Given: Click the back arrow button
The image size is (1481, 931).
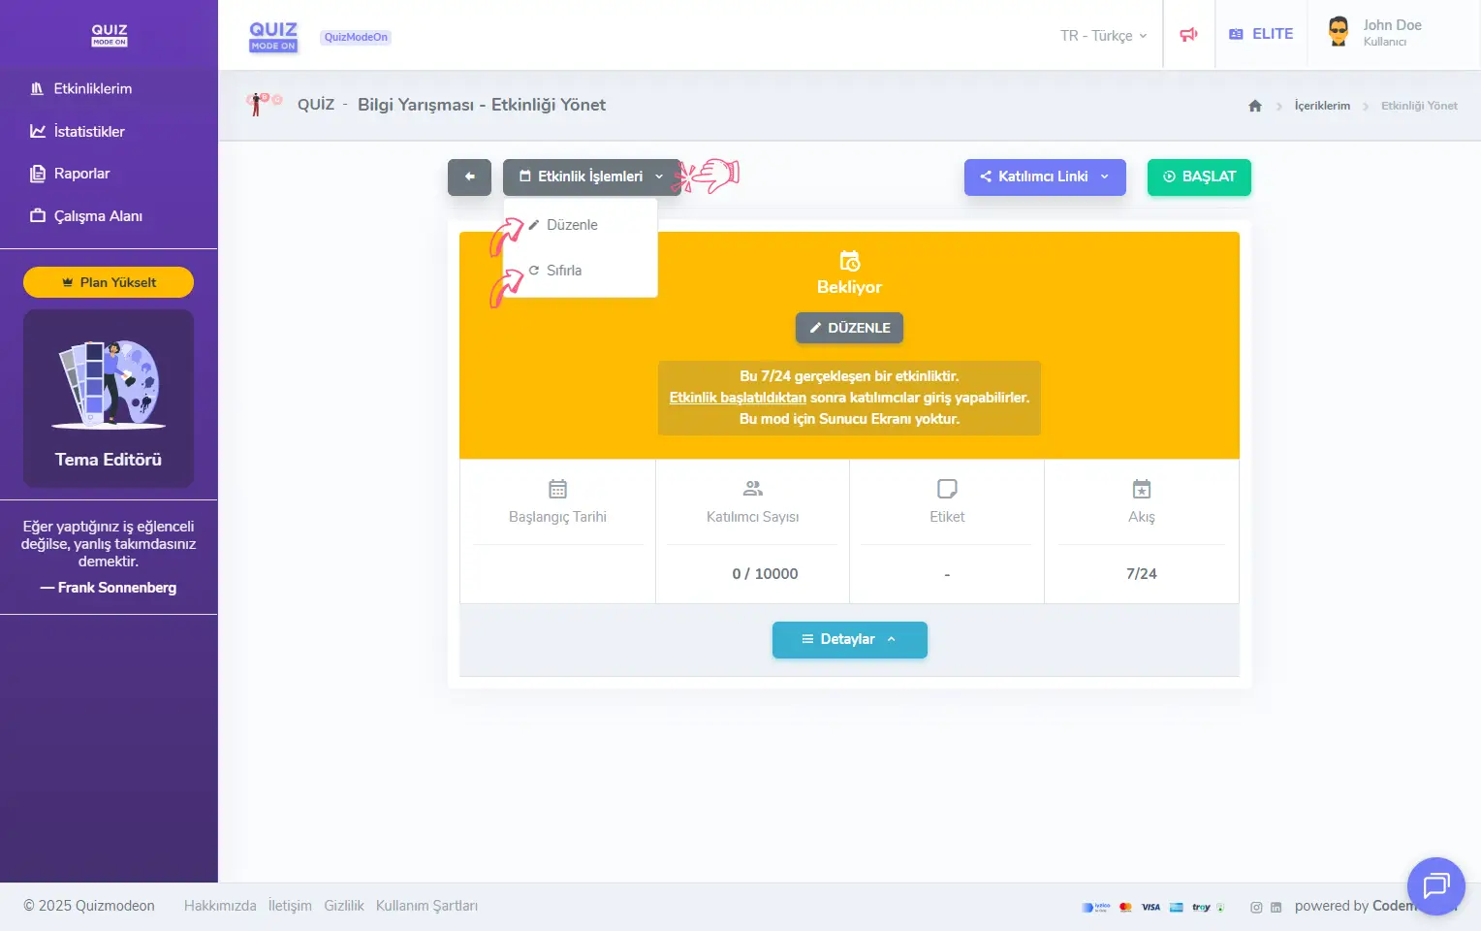Looking at the screenshot, I should coord(469,177).
